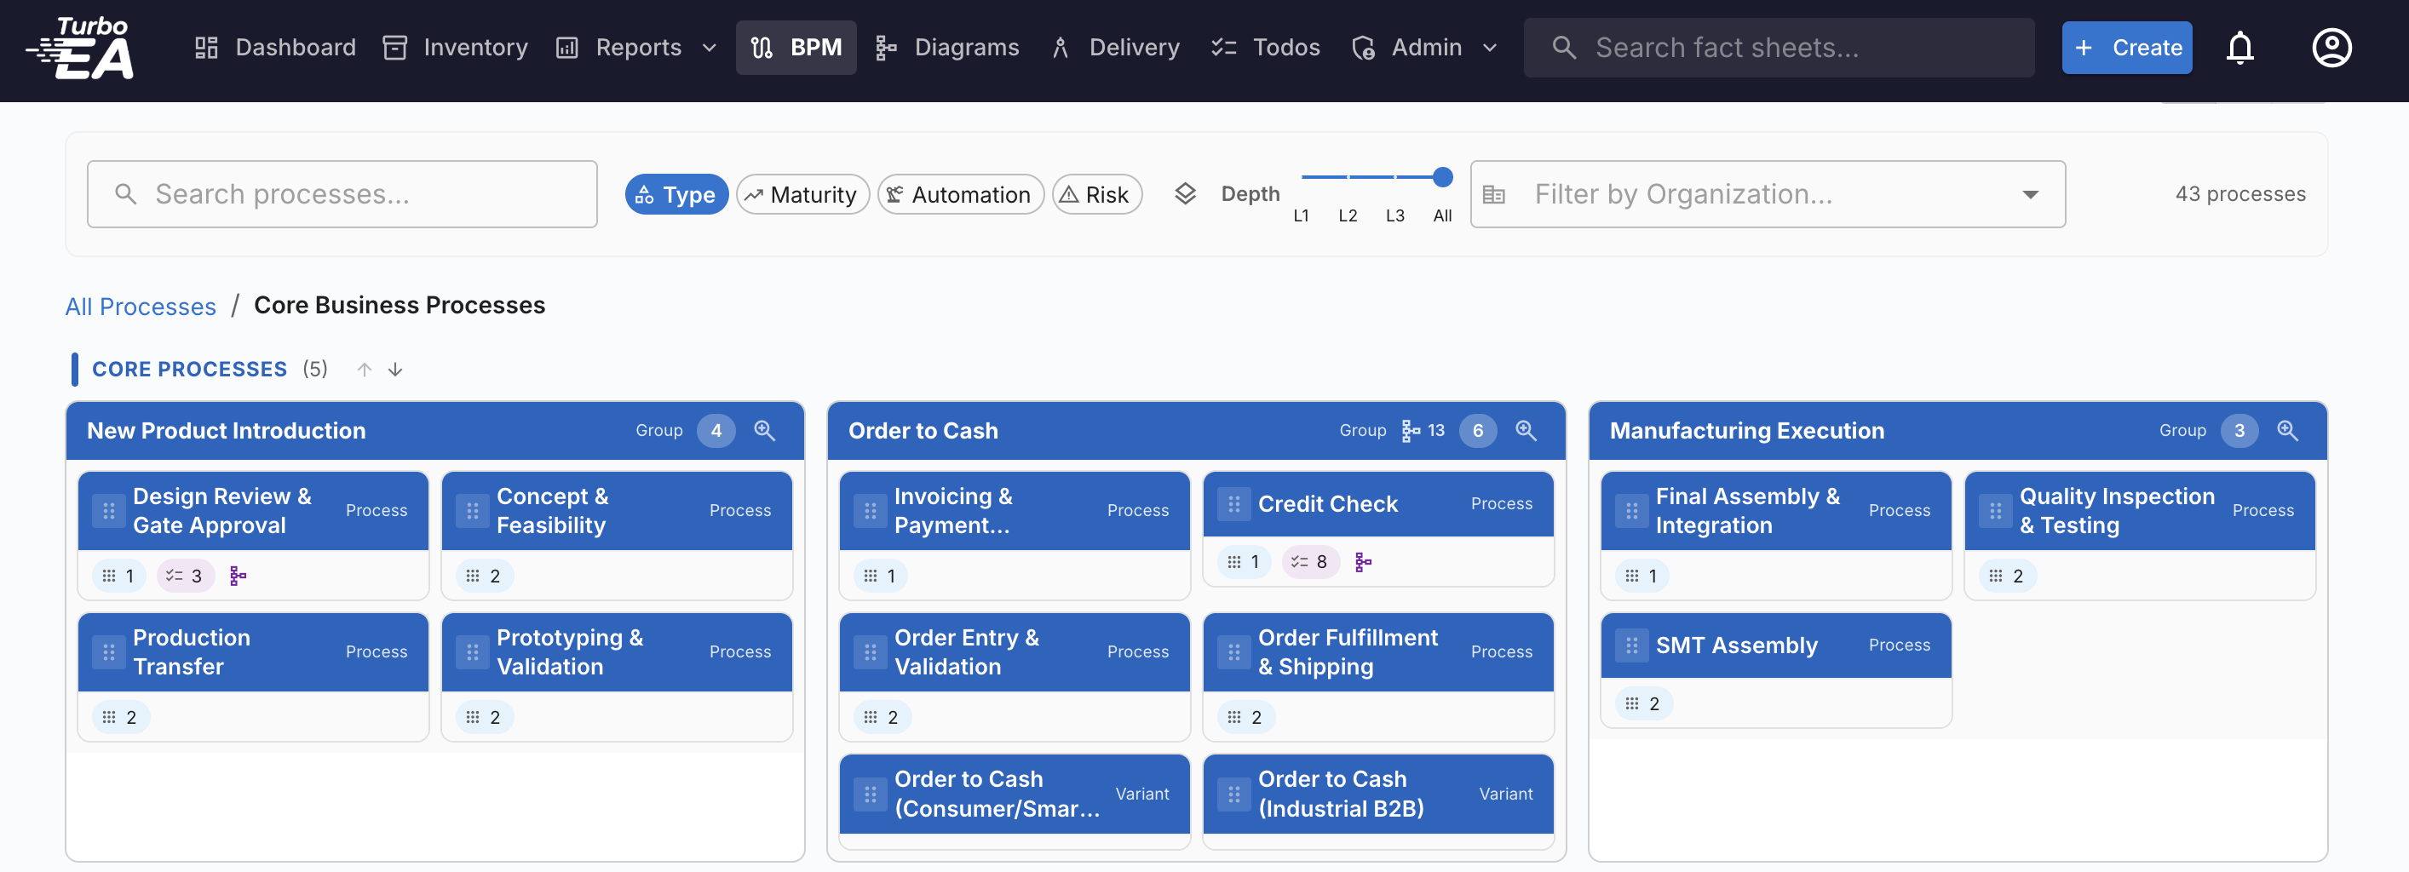Viewport: 2409px width, 872px height.
Task: Click the notification bell icon
Action: [2240, 48]
